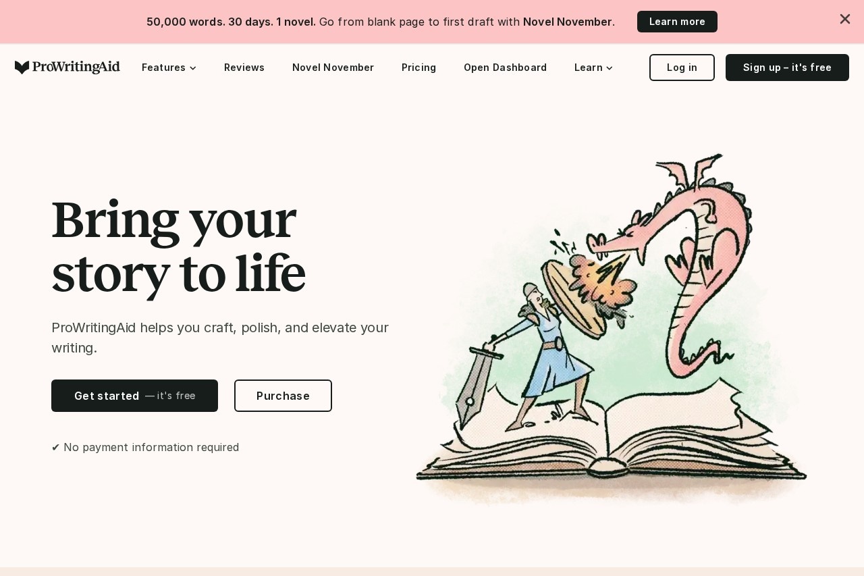Click the Bring your story to life headline
864x576 pixels.
tap(179, 246)
